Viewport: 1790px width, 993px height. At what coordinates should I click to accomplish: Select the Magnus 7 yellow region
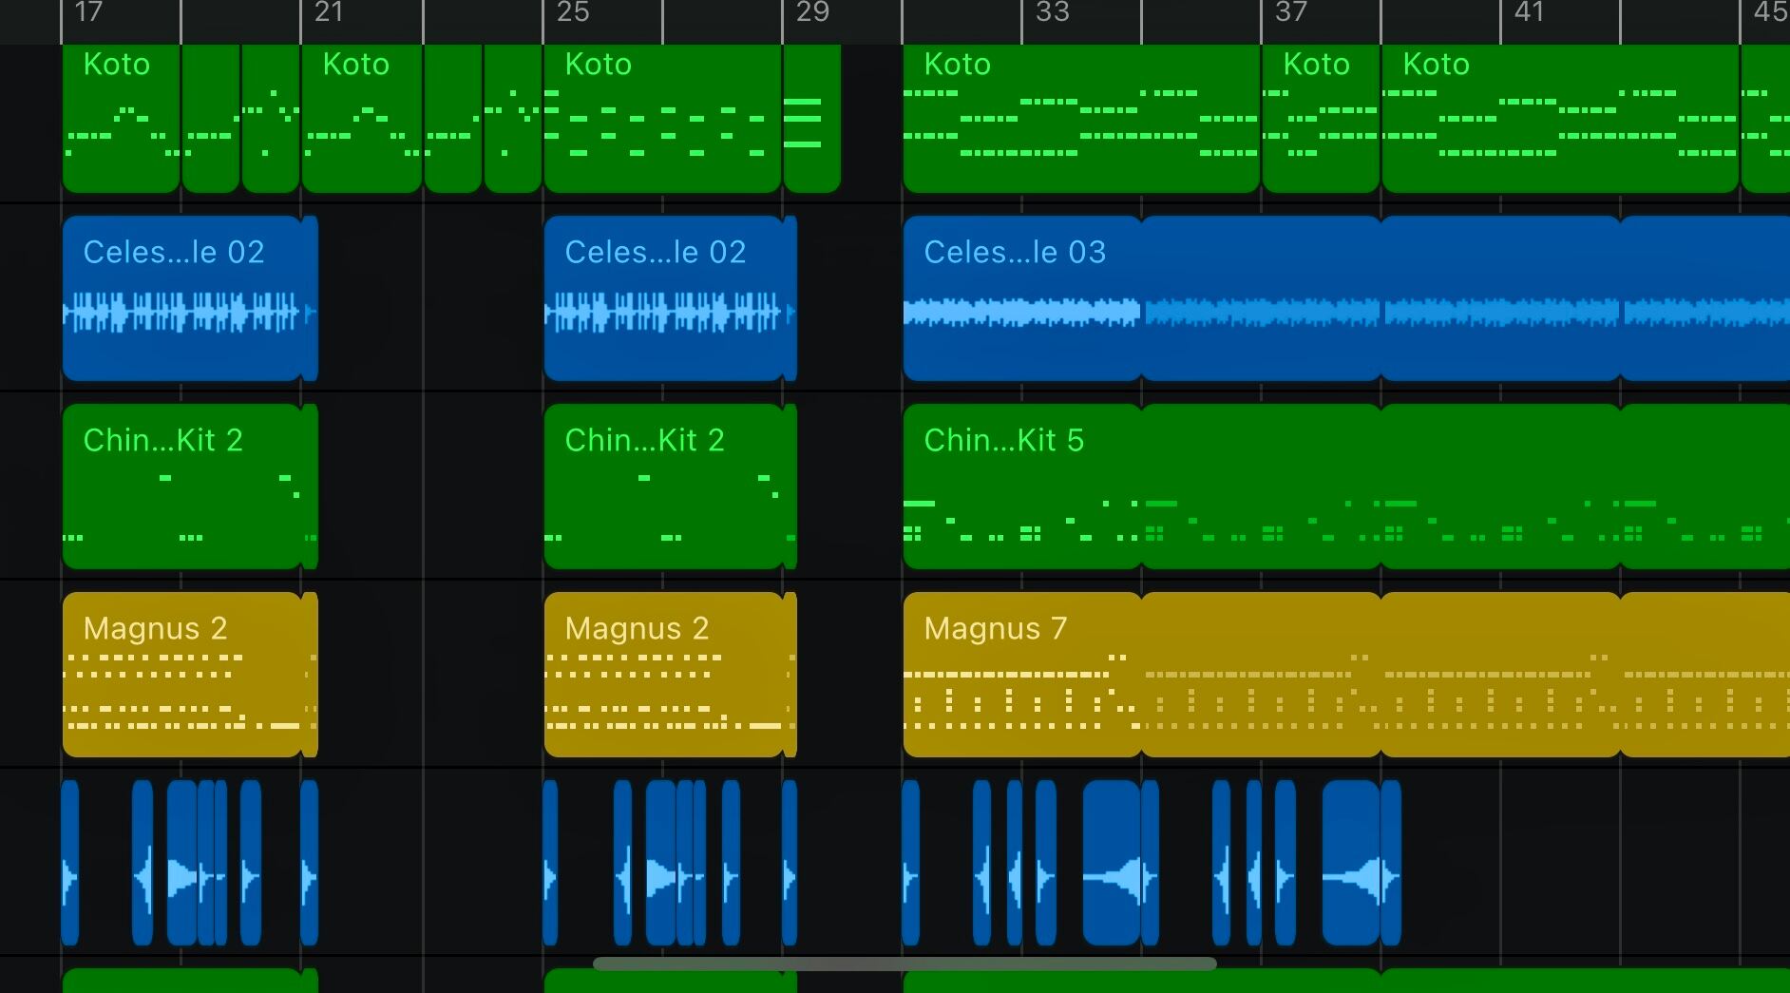[1021, 675]
